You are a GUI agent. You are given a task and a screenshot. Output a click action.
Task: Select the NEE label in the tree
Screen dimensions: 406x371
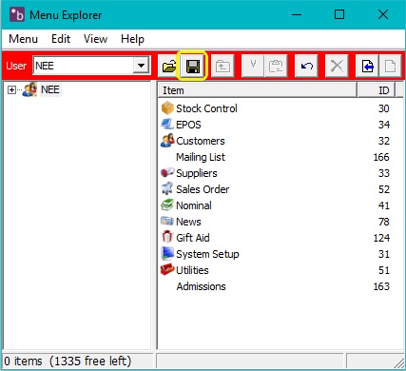50,89
